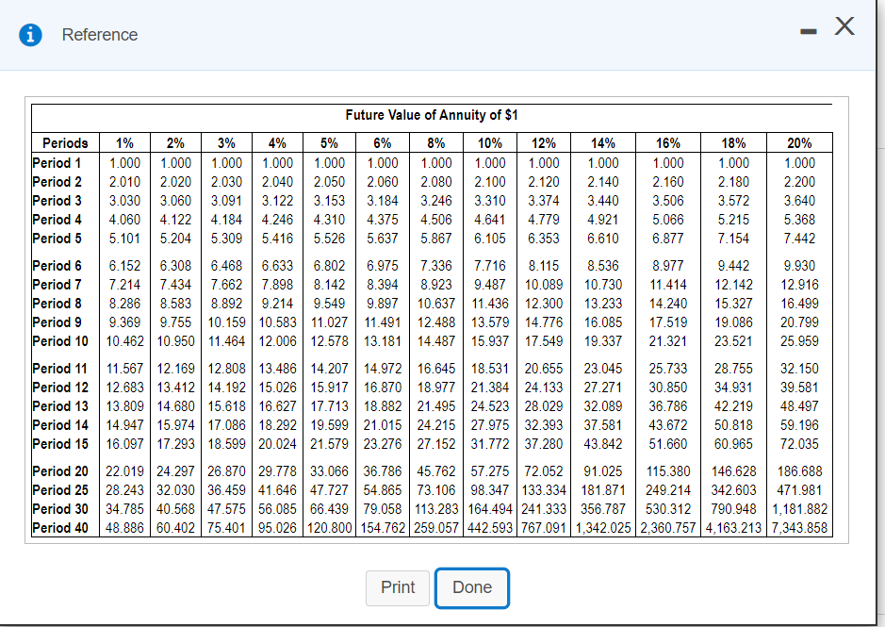Click the 8% column header

[435, 143]
